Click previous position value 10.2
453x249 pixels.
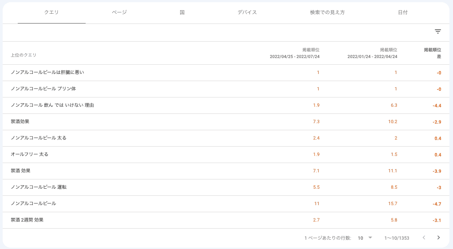point(393,122)
